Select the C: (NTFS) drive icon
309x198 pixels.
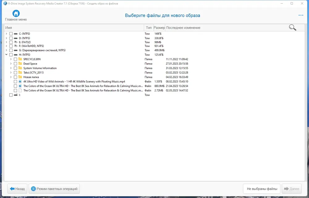[x=16, y=34]
